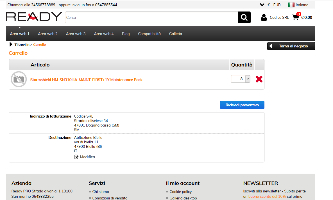Viewport: 333px width, 200px height.
Task: Click the via di biella 11 address line
Action: tap(86, 142)
